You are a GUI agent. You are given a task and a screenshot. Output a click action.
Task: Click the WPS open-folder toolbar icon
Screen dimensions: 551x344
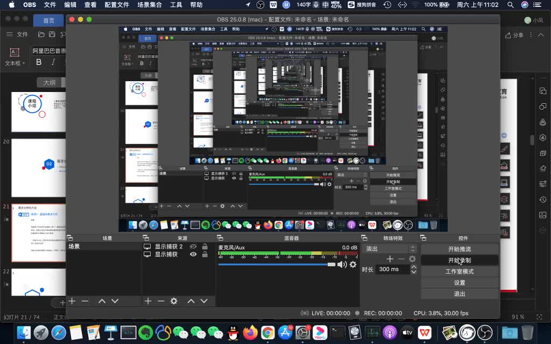(x=41, y=34)
